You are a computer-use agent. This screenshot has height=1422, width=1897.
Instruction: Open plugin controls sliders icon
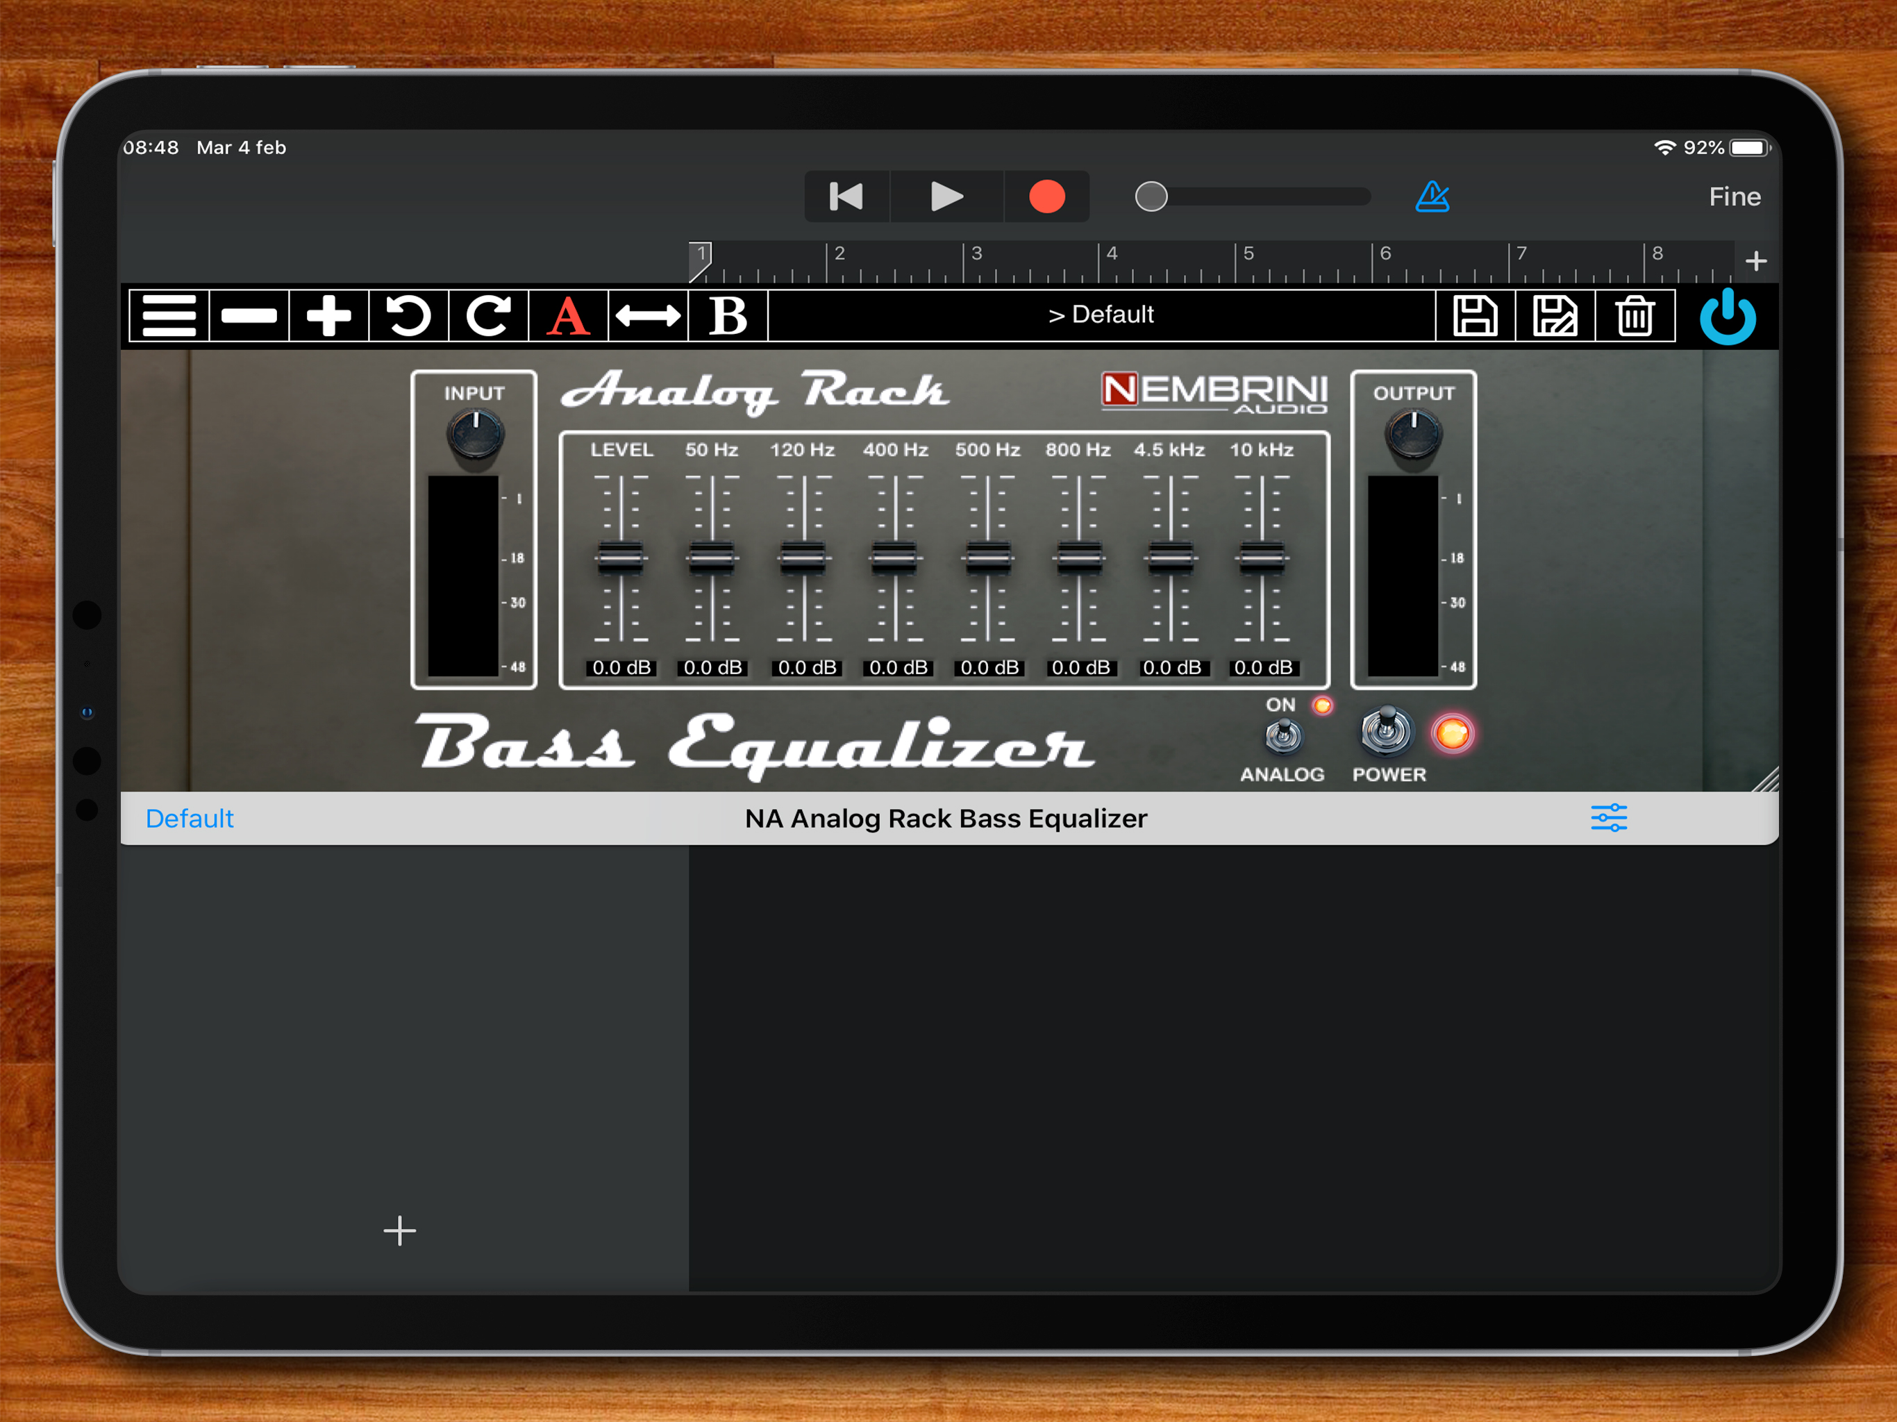tap(1608, 818)
